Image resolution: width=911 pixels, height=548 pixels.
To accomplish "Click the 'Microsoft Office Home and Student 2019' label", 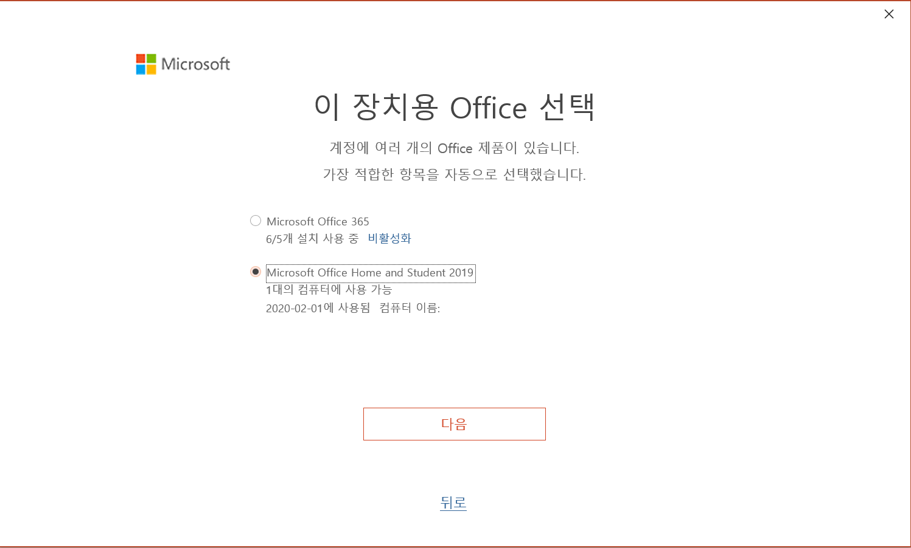I will 371,273.
